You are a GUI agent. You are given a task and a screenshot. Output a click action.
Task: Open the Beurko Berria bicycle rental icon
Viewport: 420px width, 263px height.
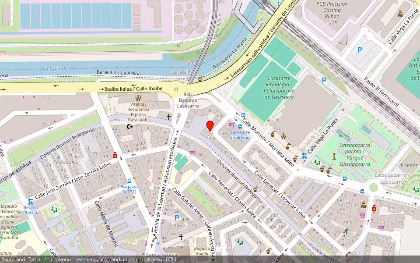[x=30, y=202]
